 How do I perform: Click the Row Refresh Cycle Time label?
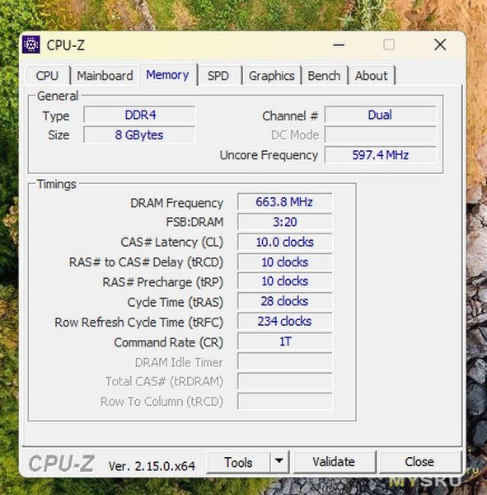point(138,323)
